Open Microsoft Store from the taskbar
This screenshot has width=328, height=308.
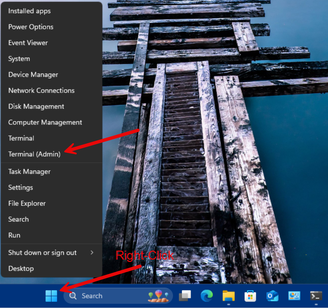(250, 296)
